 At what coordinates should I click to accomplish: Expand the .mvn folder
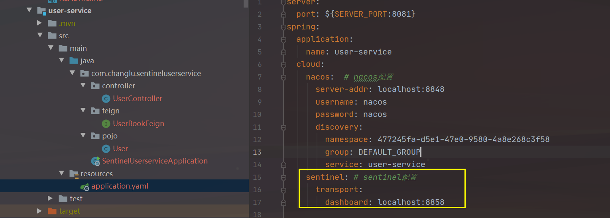point(39,23)
